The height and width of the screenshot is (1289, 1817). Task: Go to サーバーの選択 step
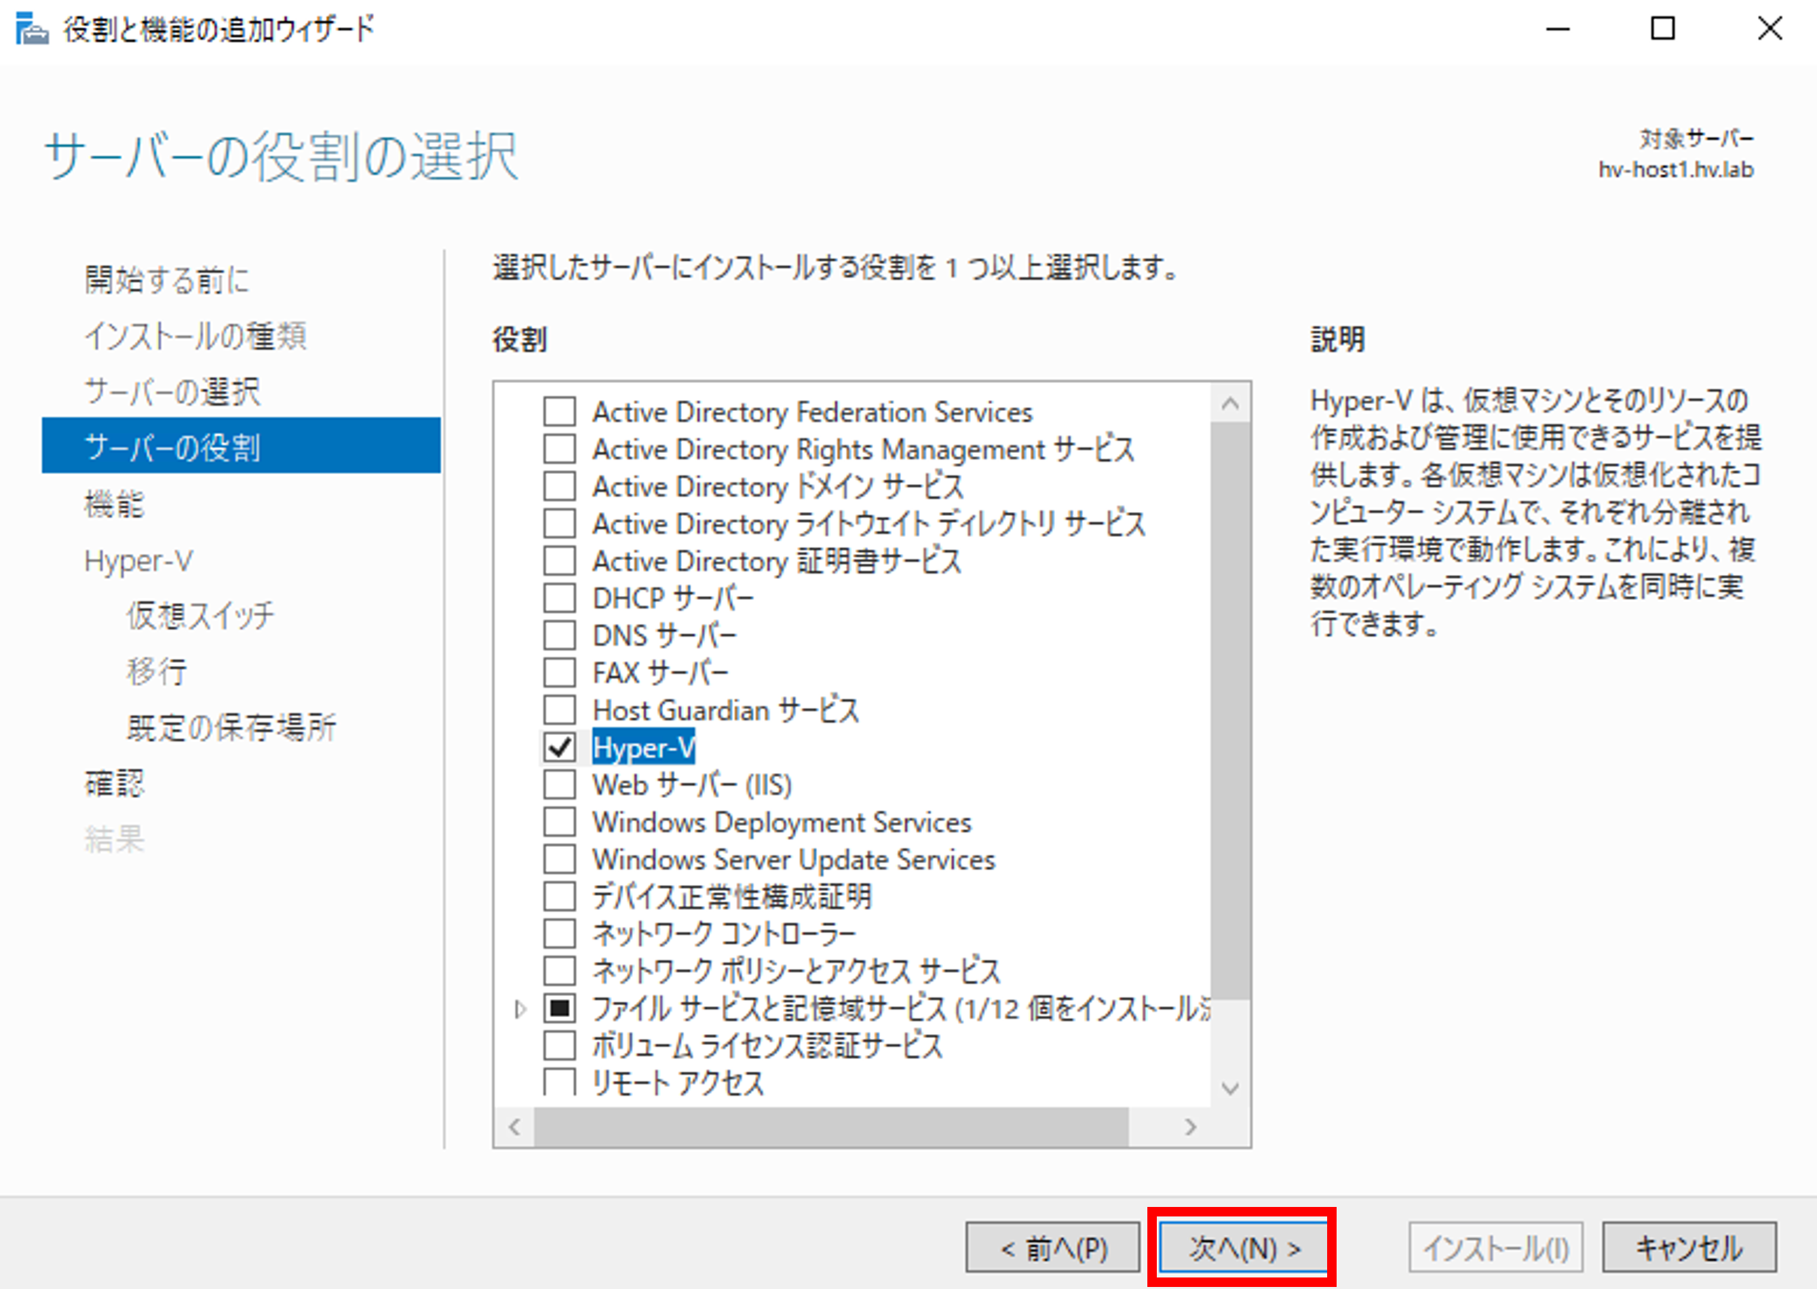[x=172, y=392]
